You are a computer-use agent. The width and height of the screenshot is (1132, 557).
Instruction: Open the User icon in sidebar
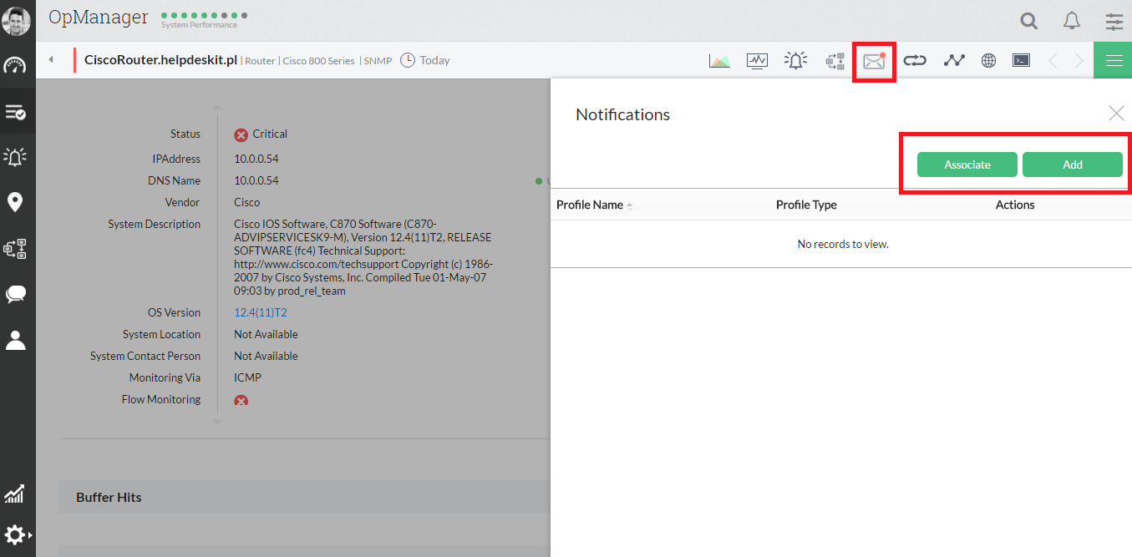[16, 340]
